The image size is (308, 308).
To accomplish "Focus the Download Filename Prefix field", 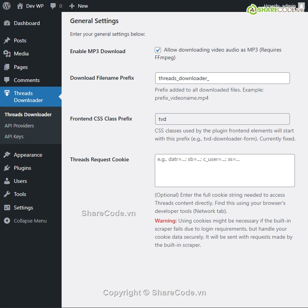I will (x=223, y=78).
